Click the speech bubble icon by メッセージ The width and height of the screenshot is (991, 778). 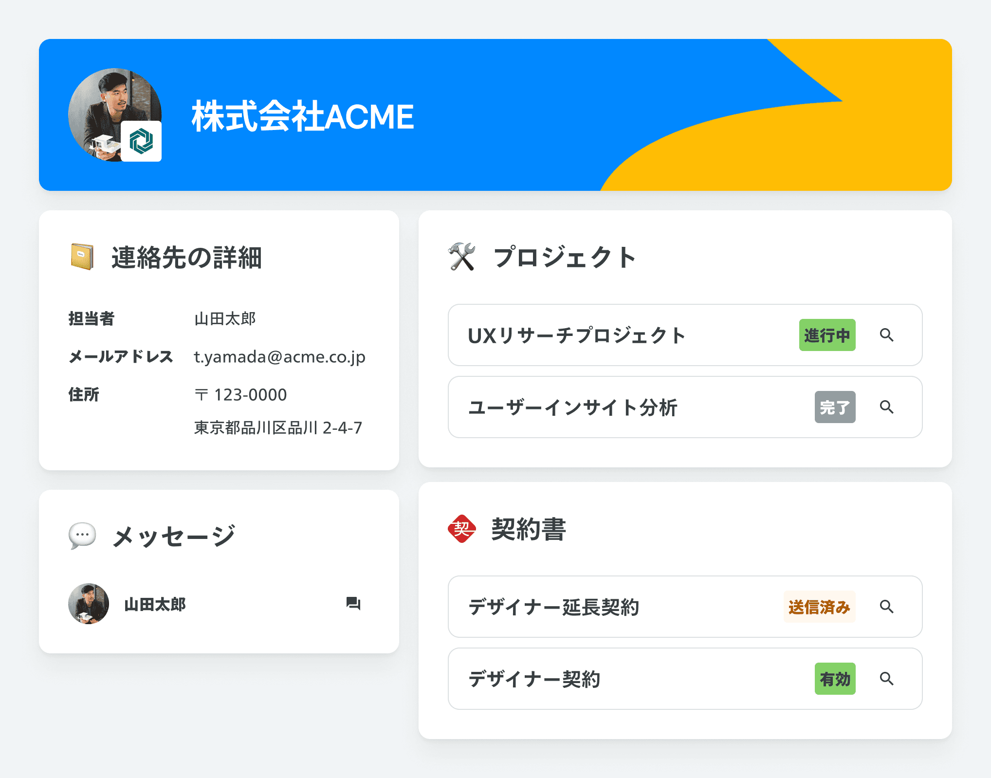click(x=82, y=536)
